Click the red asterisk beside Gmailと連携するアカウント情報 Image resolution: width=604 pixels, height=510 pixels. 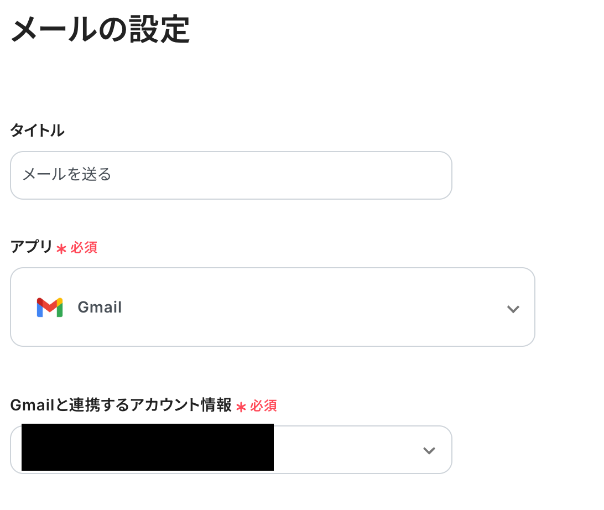coord(241,407)
